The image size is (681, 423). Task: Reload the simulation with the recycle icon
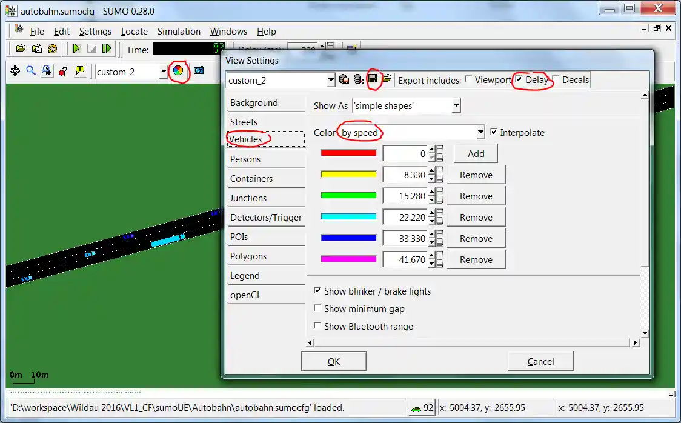click(52, 47)
